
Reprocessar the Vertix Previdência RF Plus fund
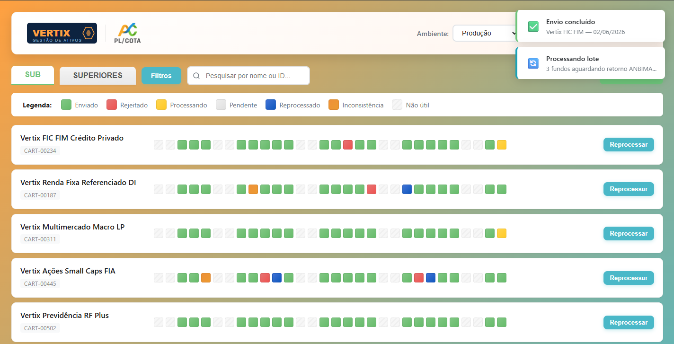coord(629,323)
